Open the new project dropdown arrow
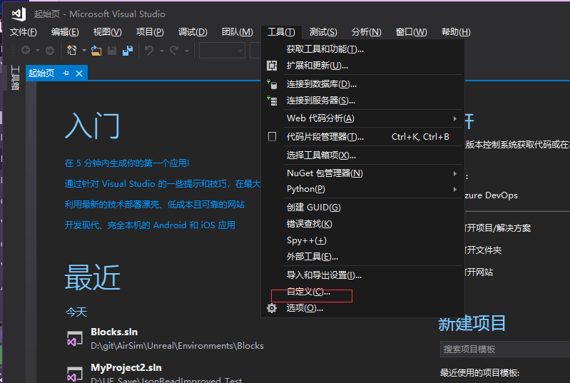The image size is (570, 383). pyautogui.click(x=84, y=50)
